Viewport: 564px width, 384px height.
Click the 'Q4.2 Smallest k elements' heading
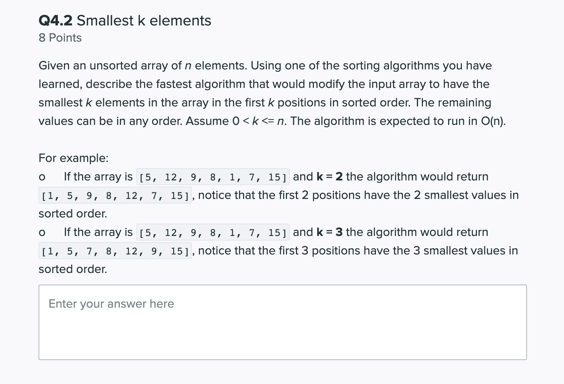(x=125, y=20)
